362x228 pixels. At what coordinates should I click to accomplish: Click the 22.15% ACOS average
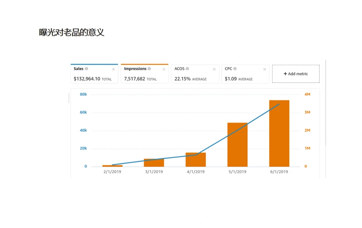[x=182, y=79]
